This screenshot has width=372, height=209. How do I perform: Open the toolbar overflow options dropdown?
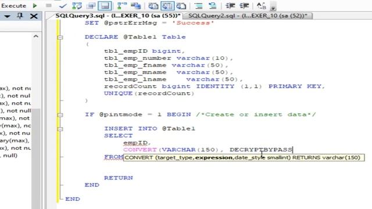273,6
